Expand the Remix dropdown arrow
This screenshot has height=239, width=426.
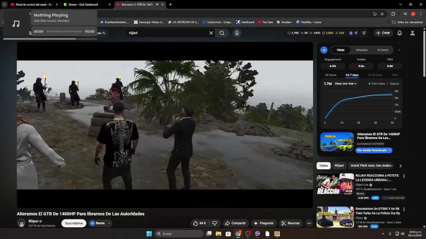click(x=109, y=223)
